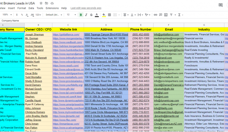This screenshot has height=132, width=228.
Task: Open the zoom 100% dropdown
Action: (7, 15)
